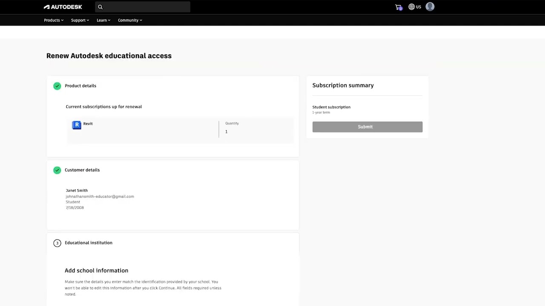545x306 pixels.
Task: Click the birthdate 7/18/2008
Action: (x=75, y=207)
